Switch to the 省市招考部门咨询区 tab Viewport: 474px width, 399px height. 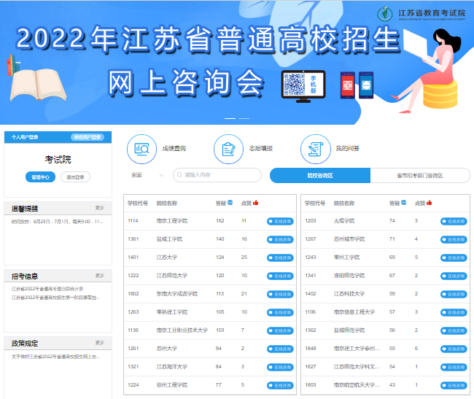pyautogui.click(x=420, y=175)
